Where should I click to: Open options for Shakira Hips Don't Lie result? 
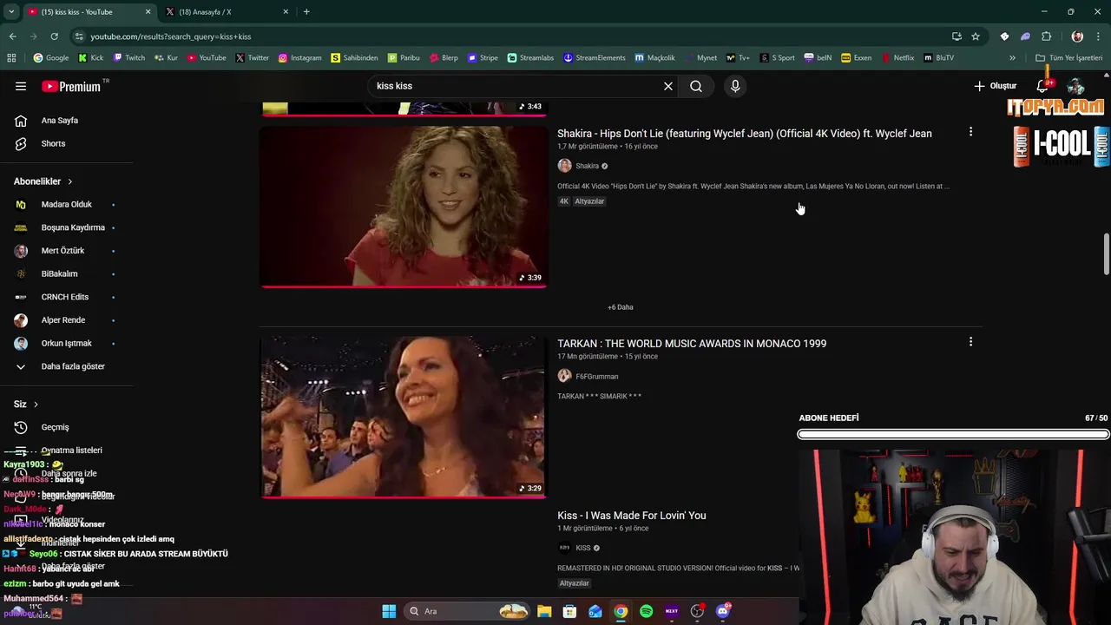pyautogui.click(x=970, y=132)
